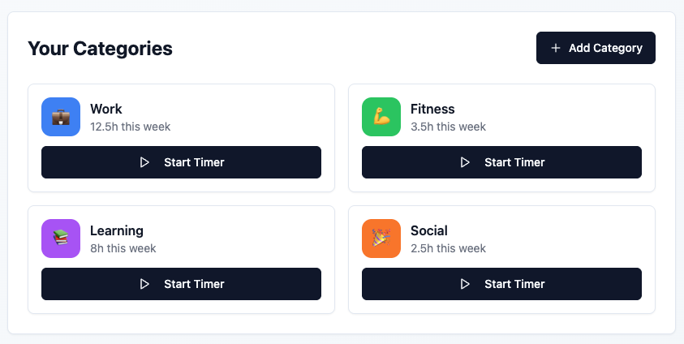Start Timer for the Social category
The height and width of the screenshot is (344, 684).
coord(501,284)
